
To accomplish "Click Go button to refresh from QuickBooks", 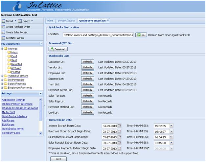I will click(141, 35).
